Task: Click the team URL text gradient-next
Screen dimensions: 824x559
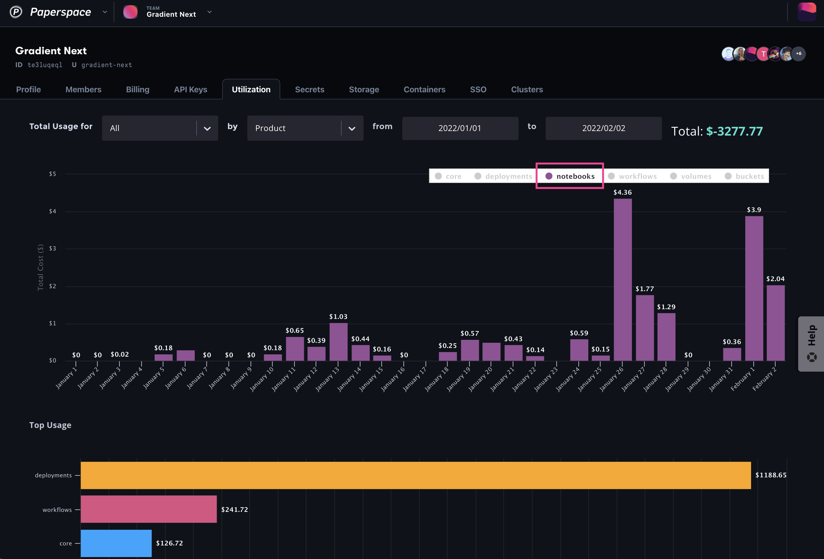Action: pos(107,65)
